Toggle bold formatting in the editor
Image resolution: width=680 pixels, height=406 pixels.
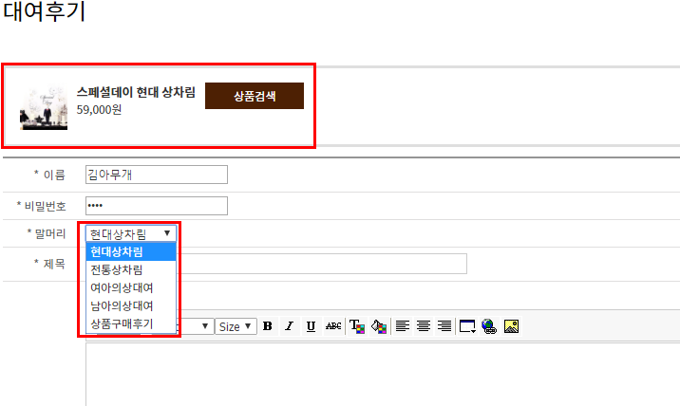(268, 326)
